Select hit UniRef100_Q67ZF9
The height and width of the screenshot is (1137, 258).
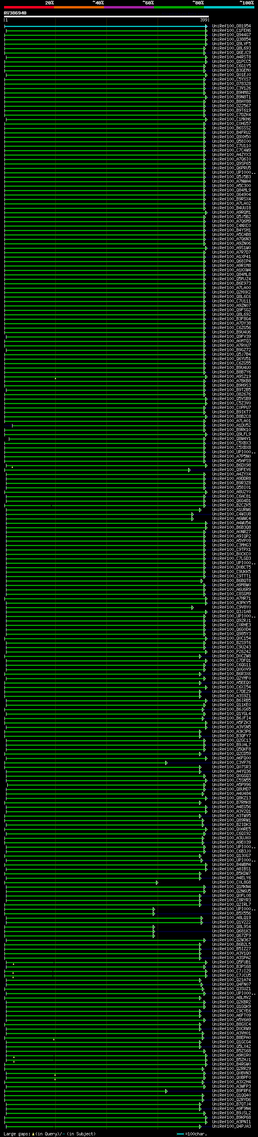(231, 935)
